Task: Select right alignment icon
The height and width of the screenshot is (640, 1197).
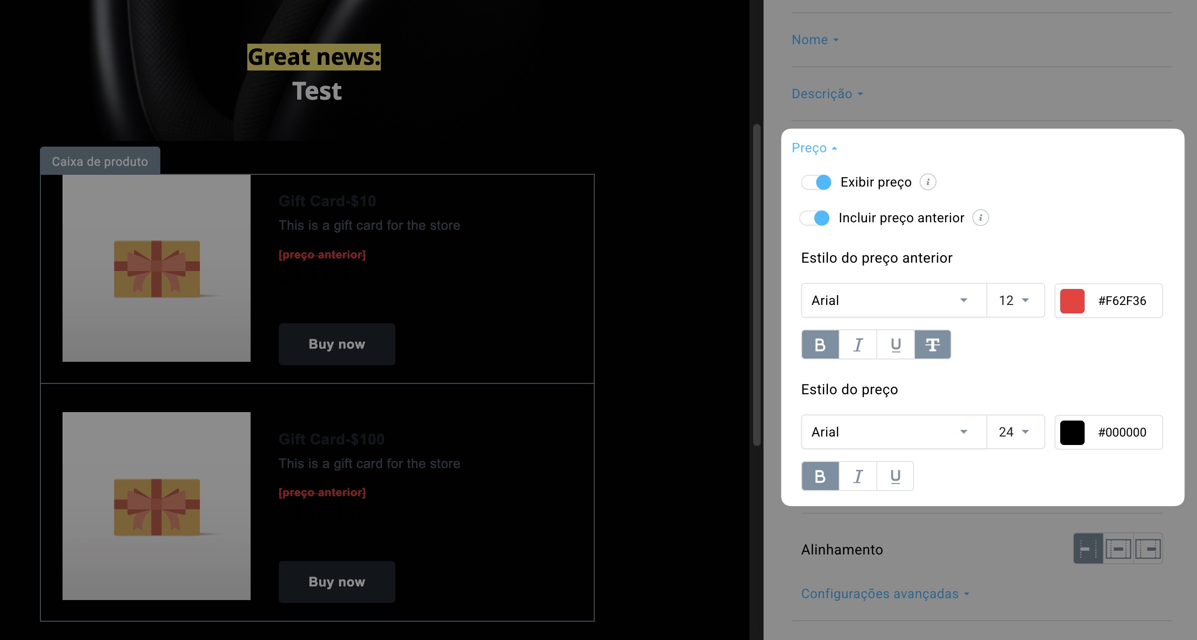Action: (x=1148, y=548)
